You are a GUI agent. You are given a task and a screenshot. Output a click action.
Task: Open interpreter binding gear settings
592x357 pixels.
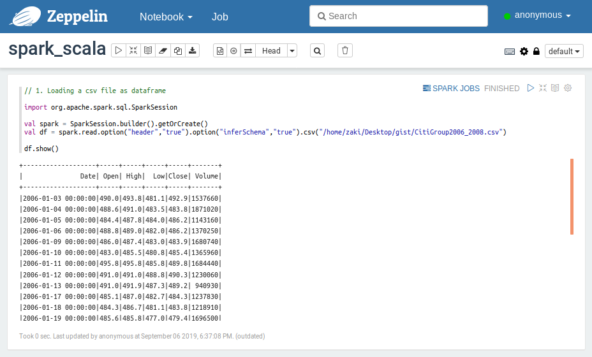point(524,52)
